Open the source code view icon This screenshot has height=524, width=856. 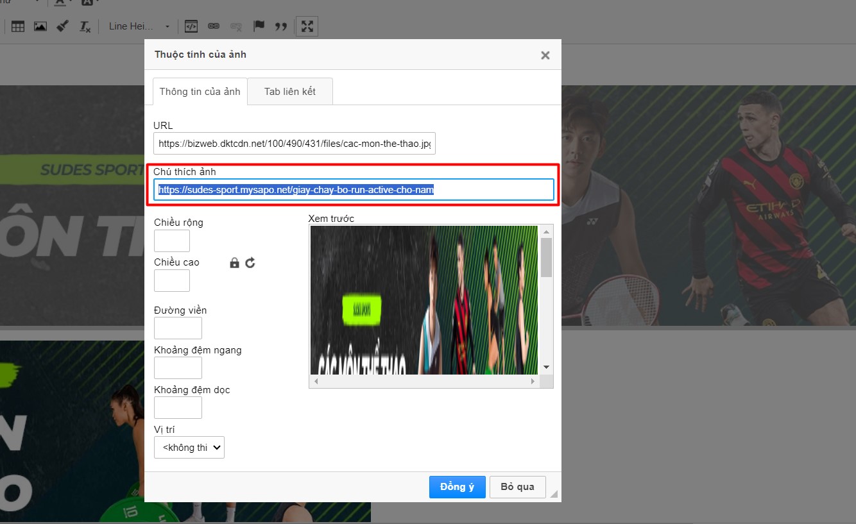[x=191, y=26]
